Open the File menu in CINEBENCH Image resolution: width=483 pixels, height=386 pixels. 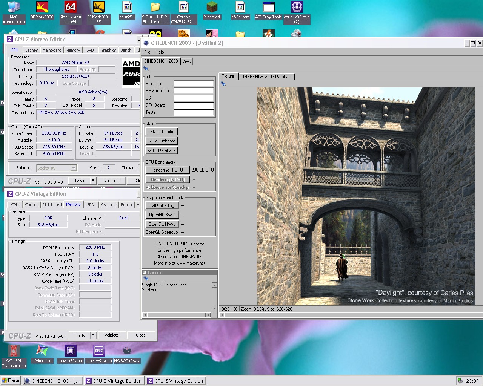[x=147, y=52]
